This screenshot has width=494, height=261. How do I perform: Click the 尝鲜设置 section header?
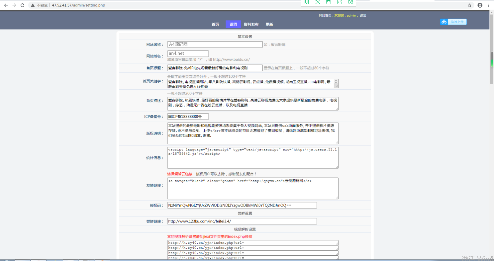[x=245, y=214]
